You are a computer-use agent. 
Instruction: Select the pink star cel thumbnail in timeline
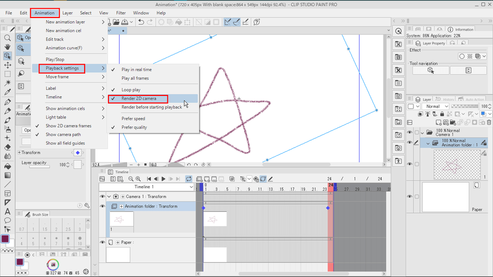pyautogui.click(x=215, y=219)
